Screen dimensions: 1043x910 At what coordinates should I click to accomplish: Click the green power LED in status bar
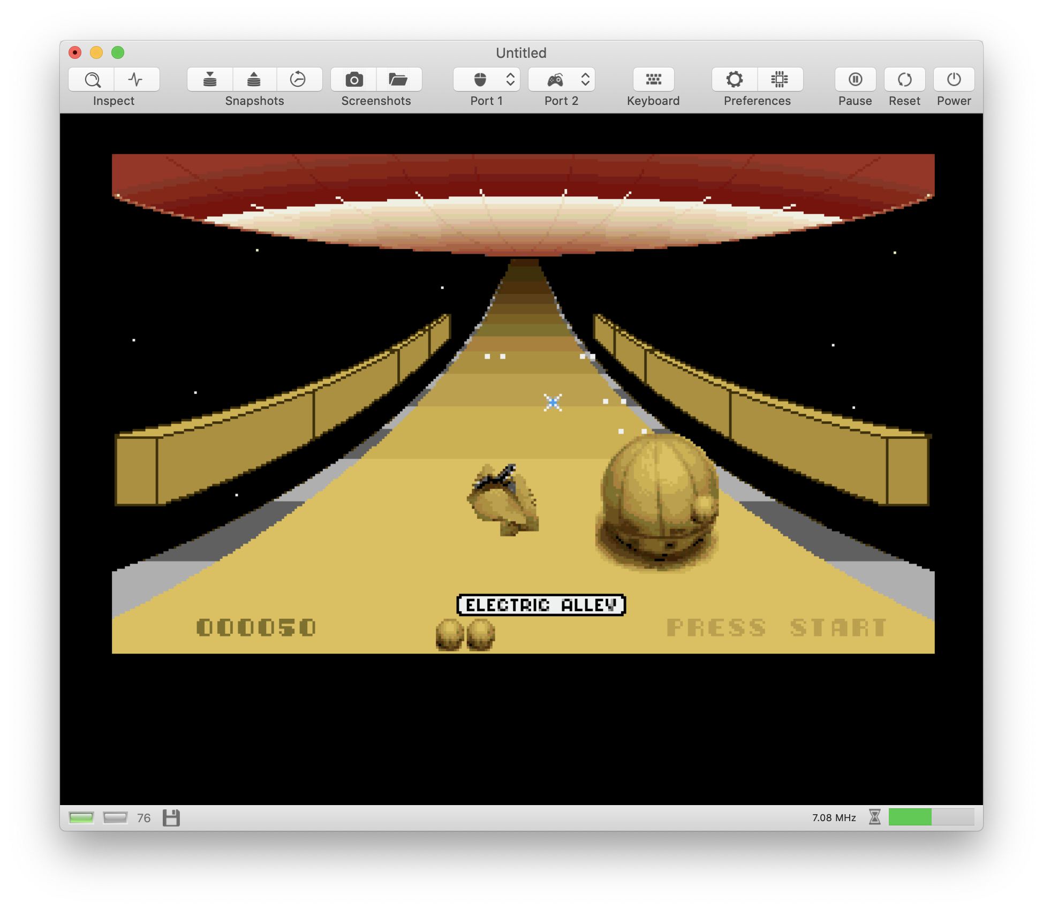point(81,817)
